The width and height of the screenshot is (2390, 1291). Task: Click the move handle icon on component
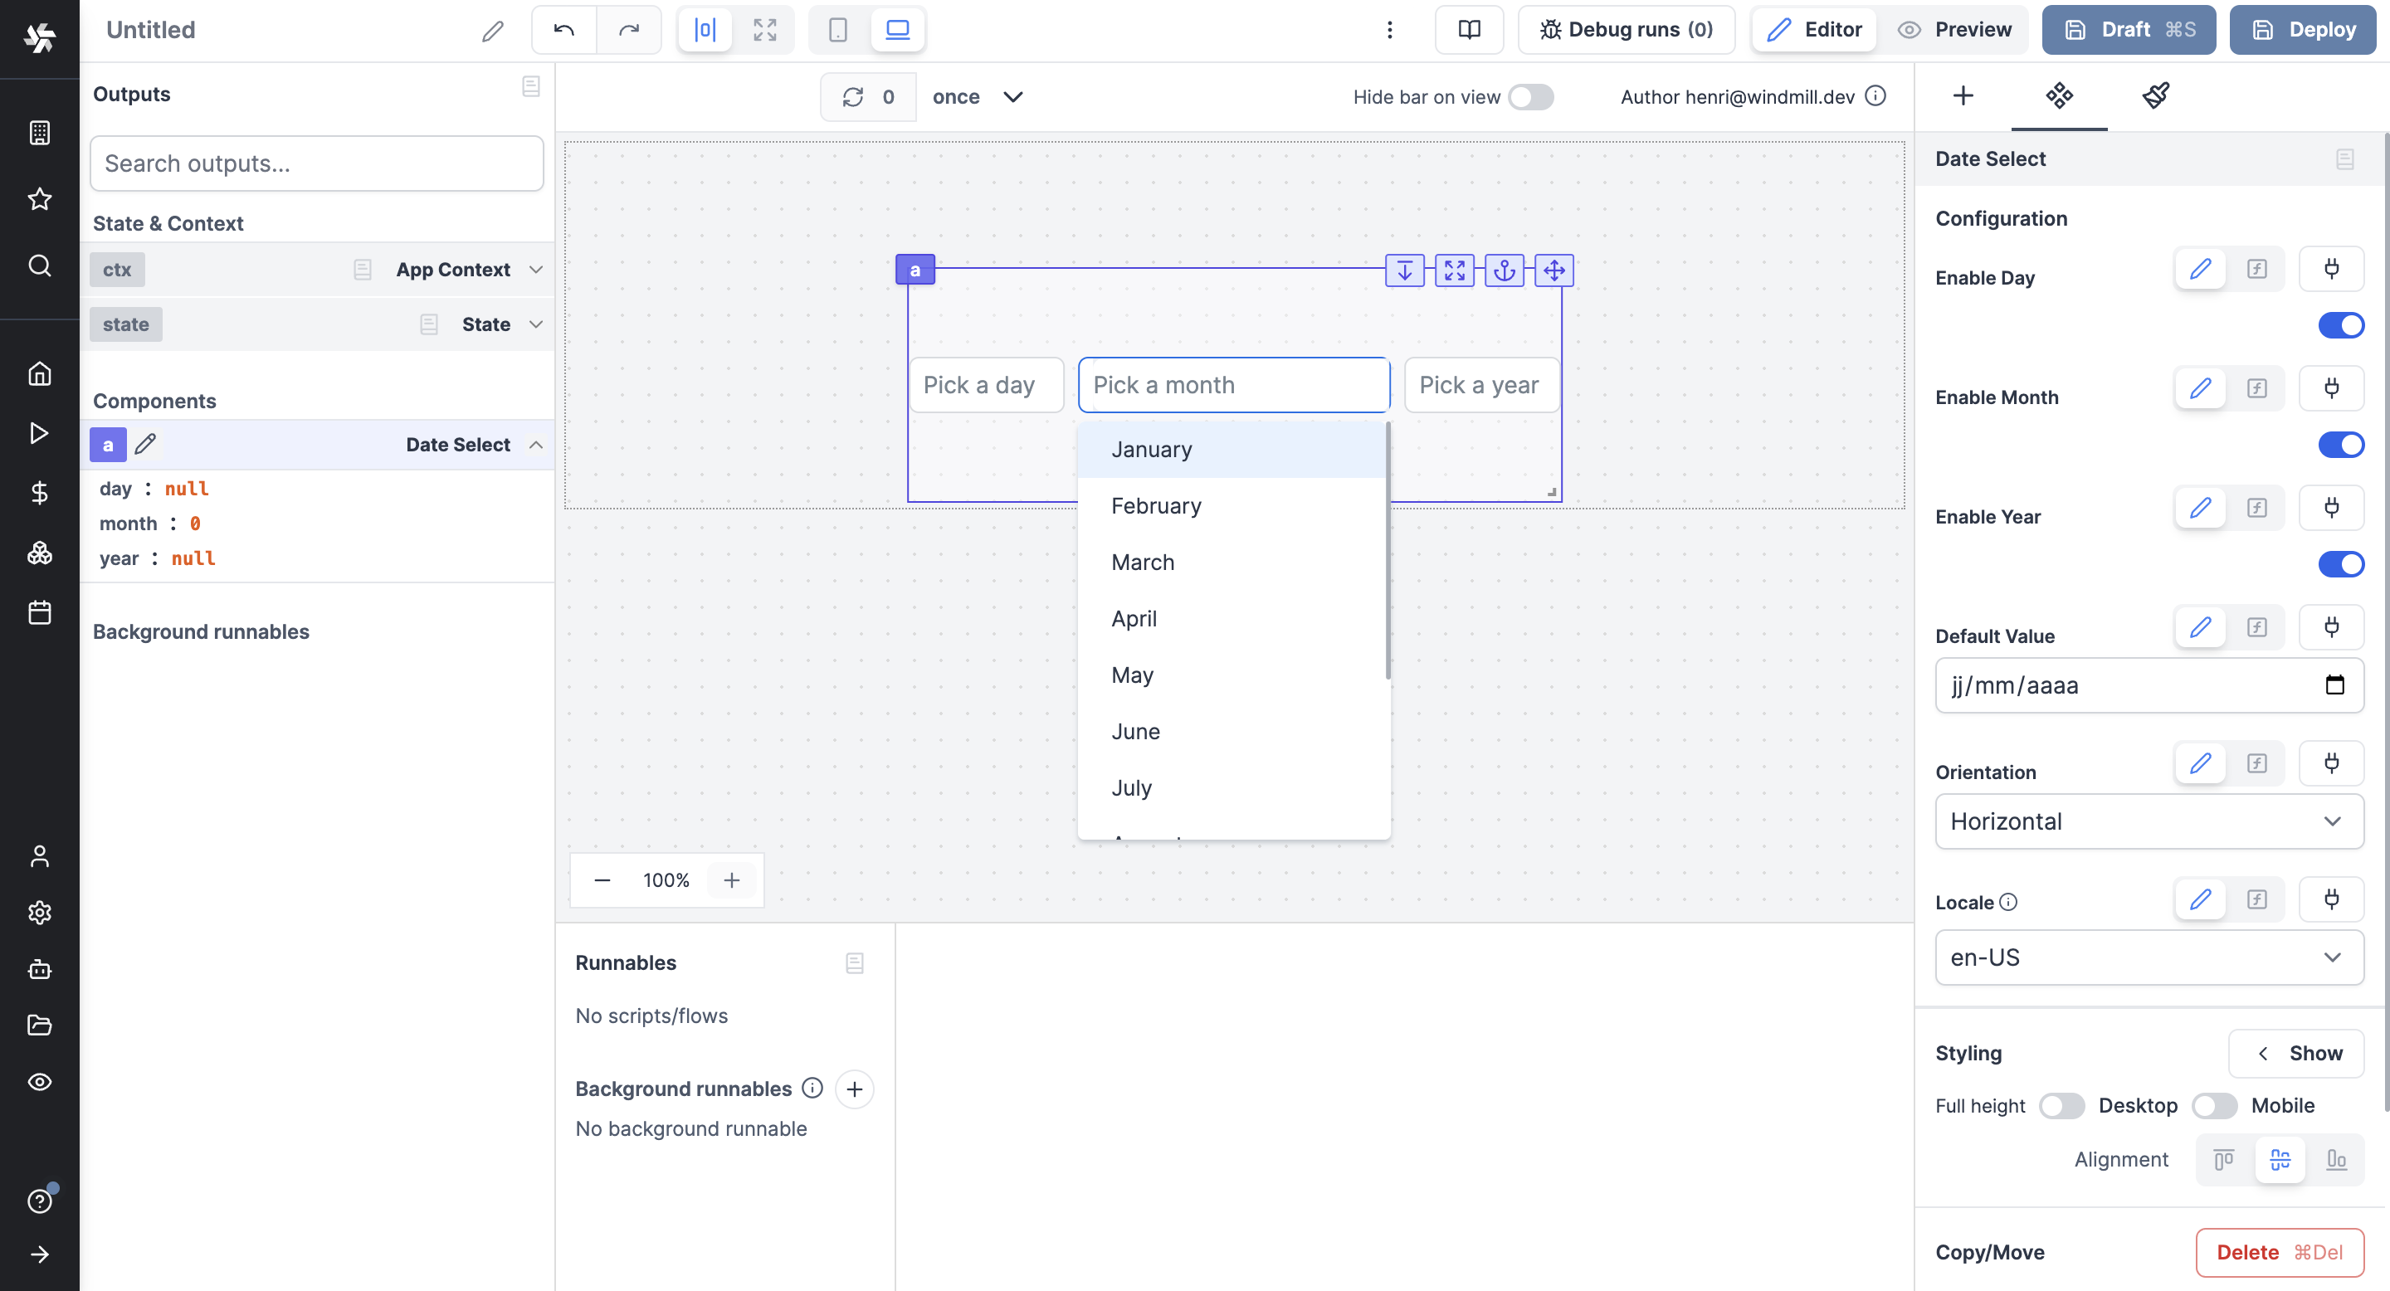point(1554,270)
